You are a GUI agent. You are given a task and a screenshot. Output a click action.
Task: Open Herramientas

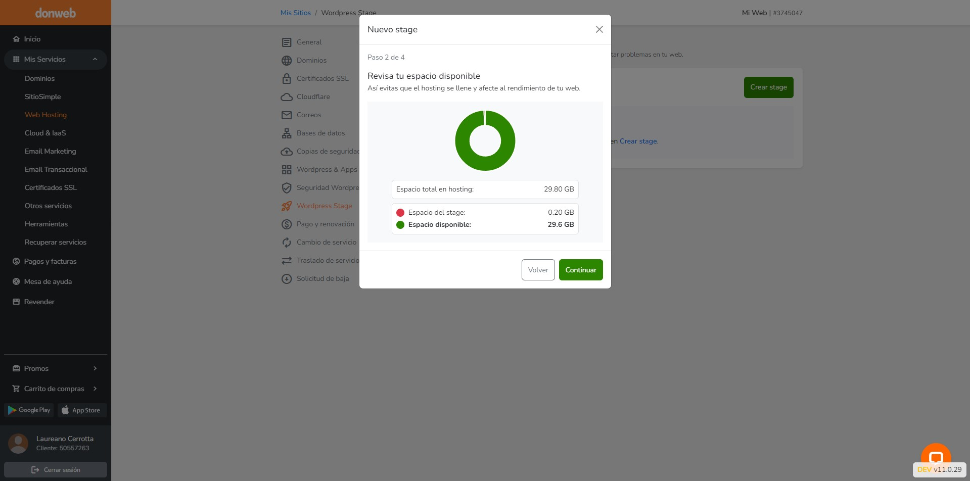(46, 224)
